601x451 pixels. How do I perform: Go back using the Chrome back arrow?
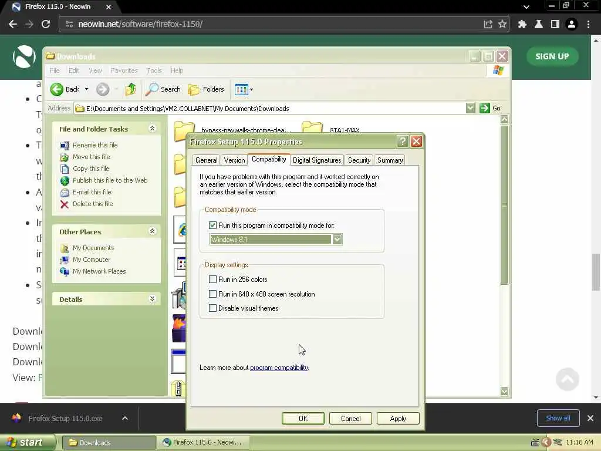tap(13, 24)
